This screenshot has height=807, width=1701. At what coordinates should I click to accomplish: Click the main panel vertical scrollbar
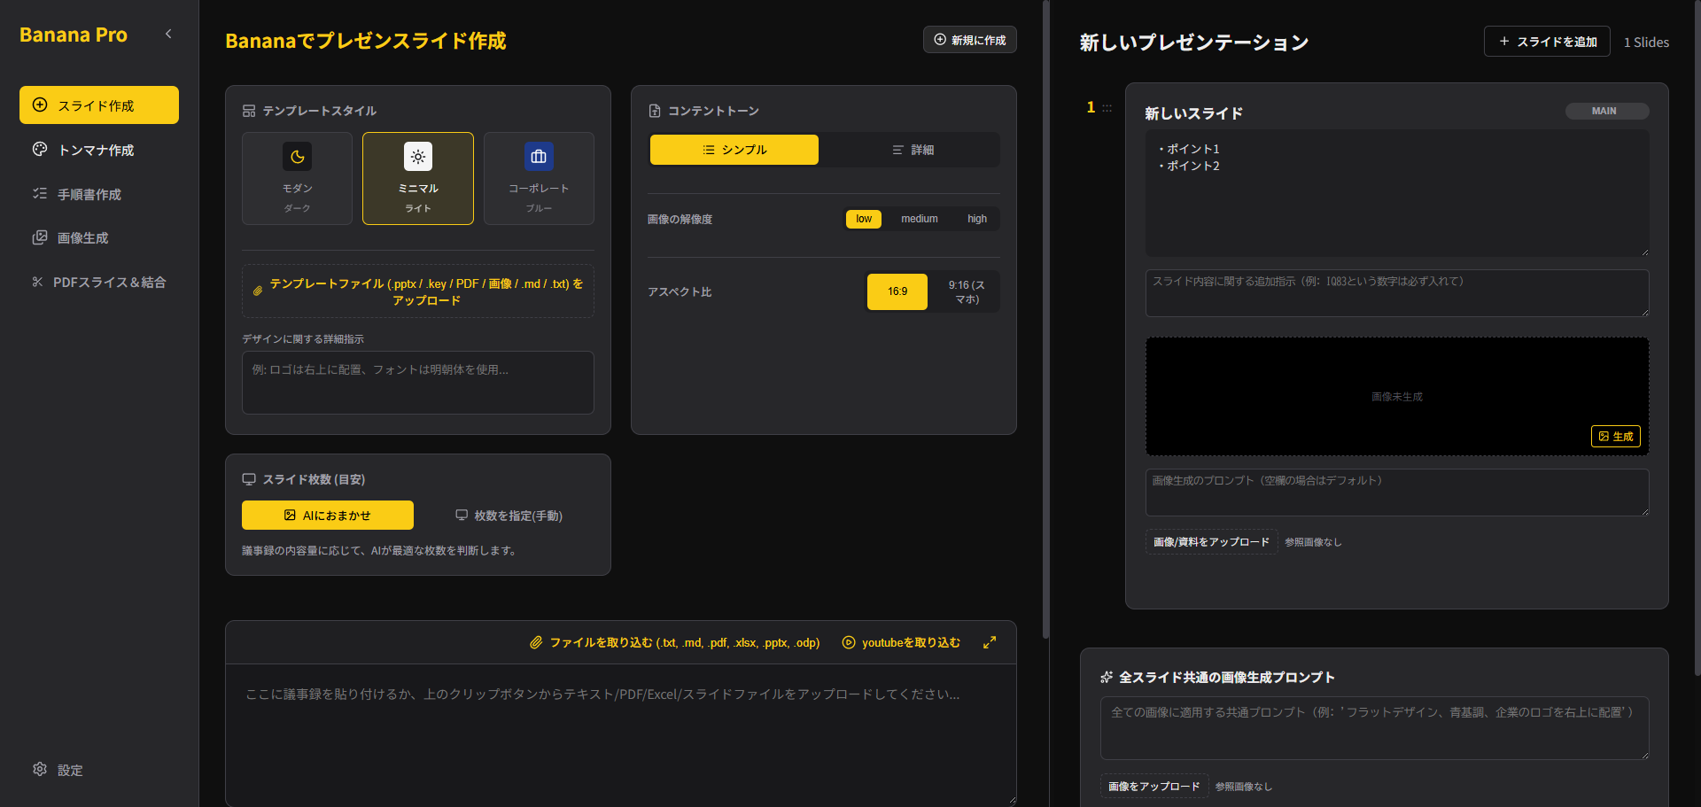pos(1045,319)
